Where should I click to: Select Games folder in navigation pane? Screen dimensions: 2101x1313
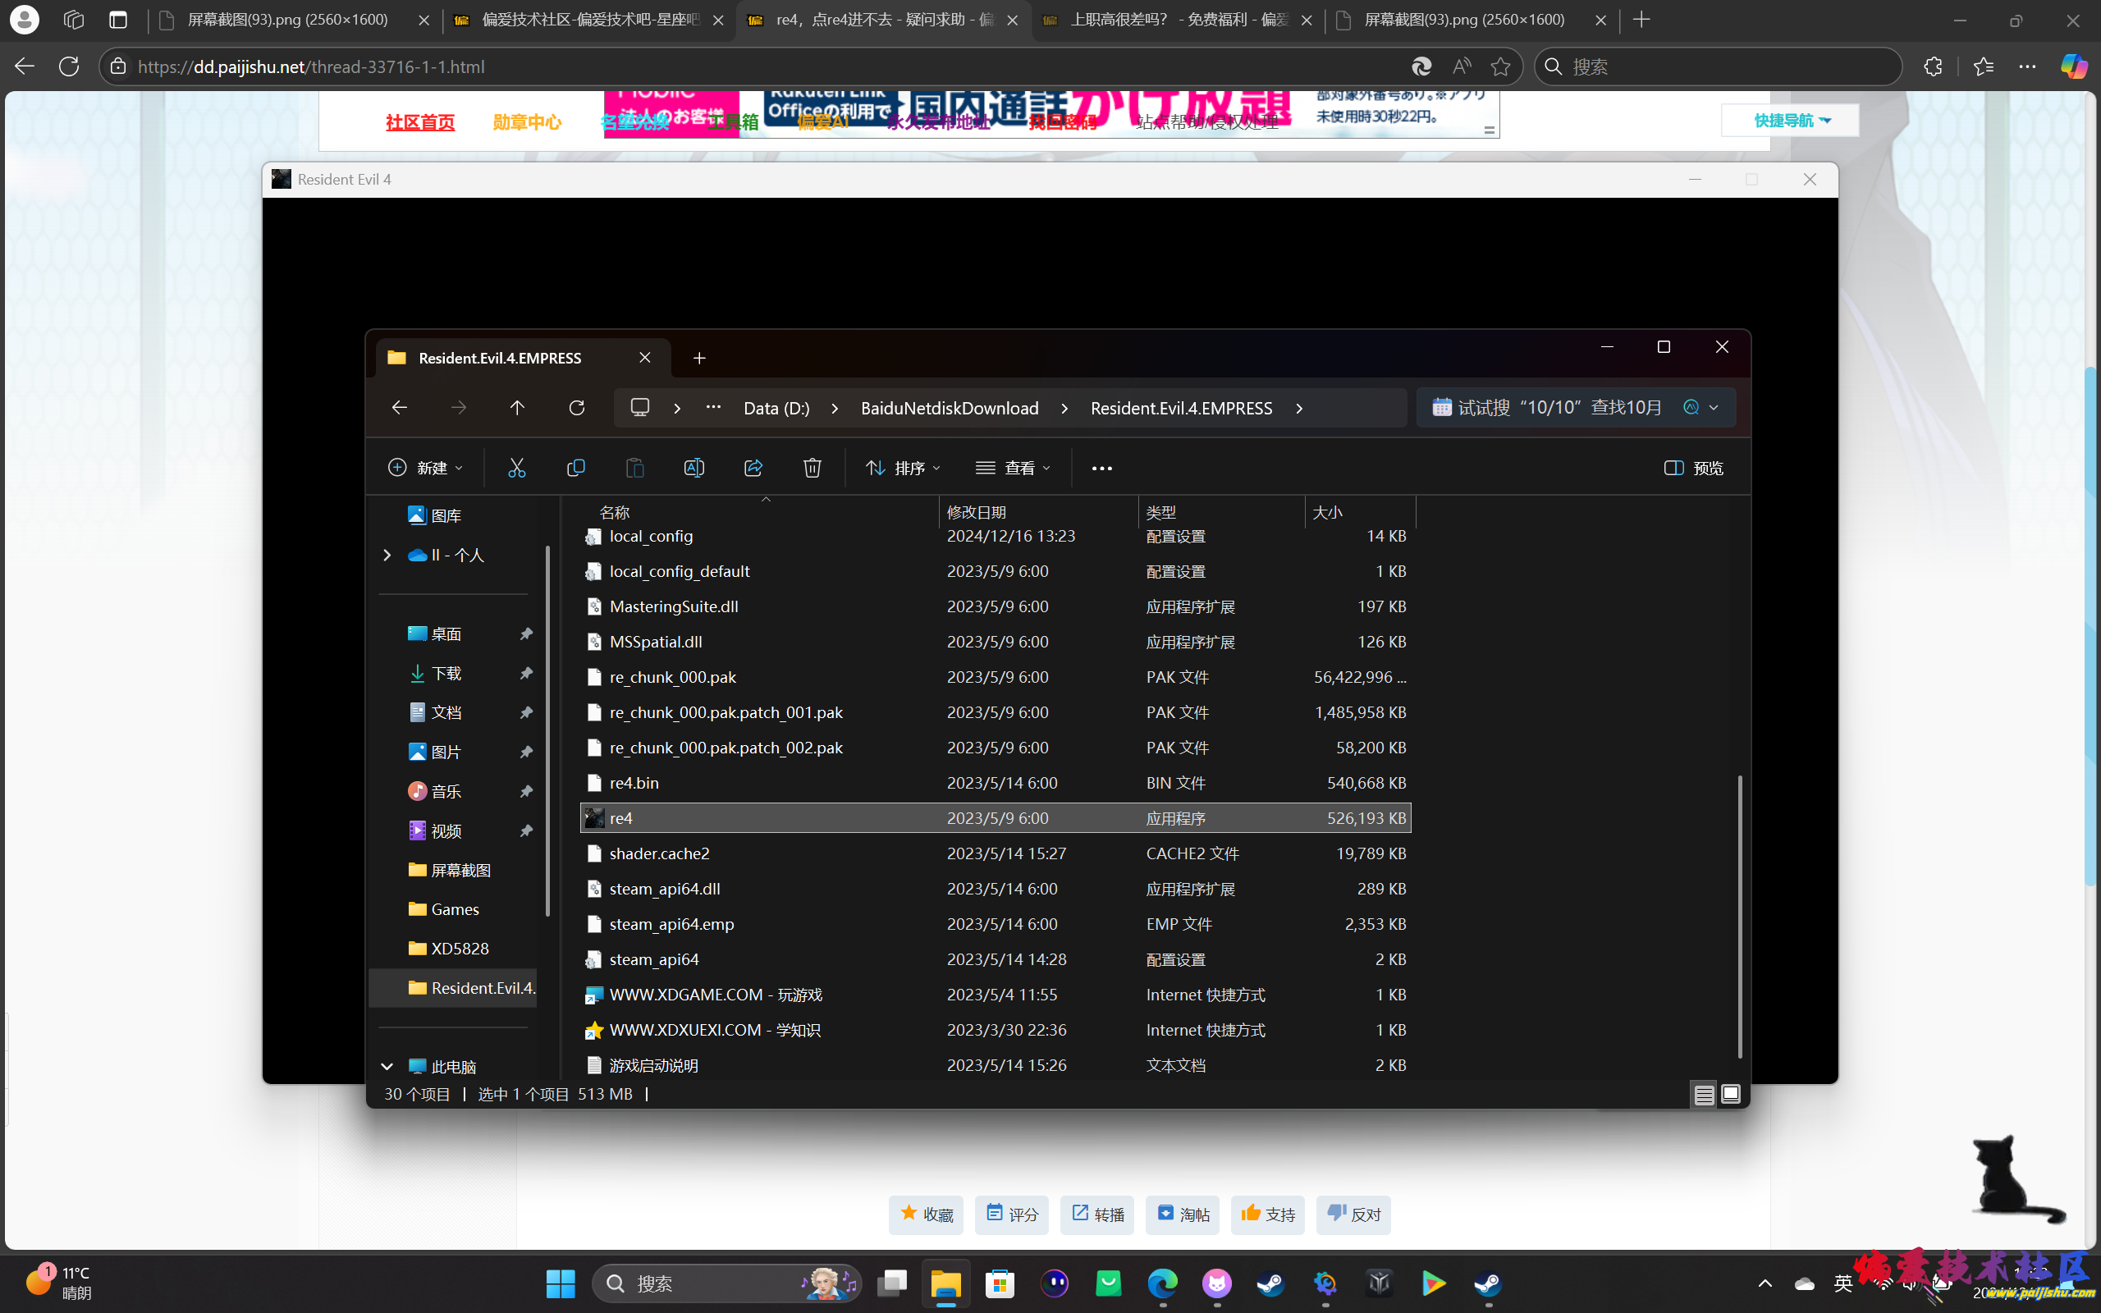(453, 909)
